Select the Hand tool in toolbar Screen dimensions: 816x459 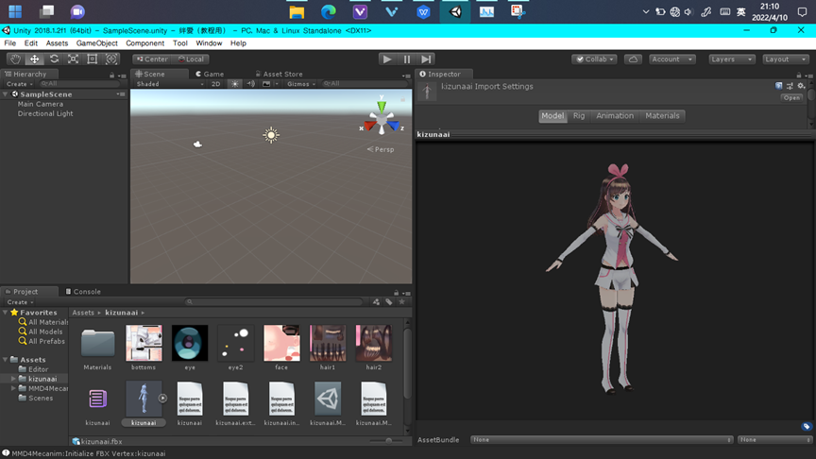[x=15, y=59]
